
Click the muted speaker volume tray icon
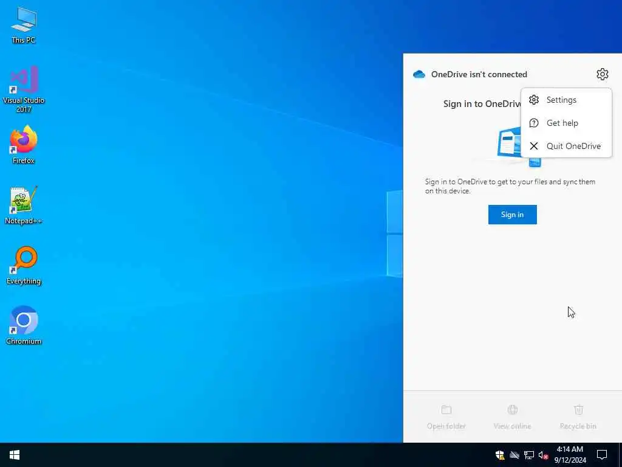point(543,455)
